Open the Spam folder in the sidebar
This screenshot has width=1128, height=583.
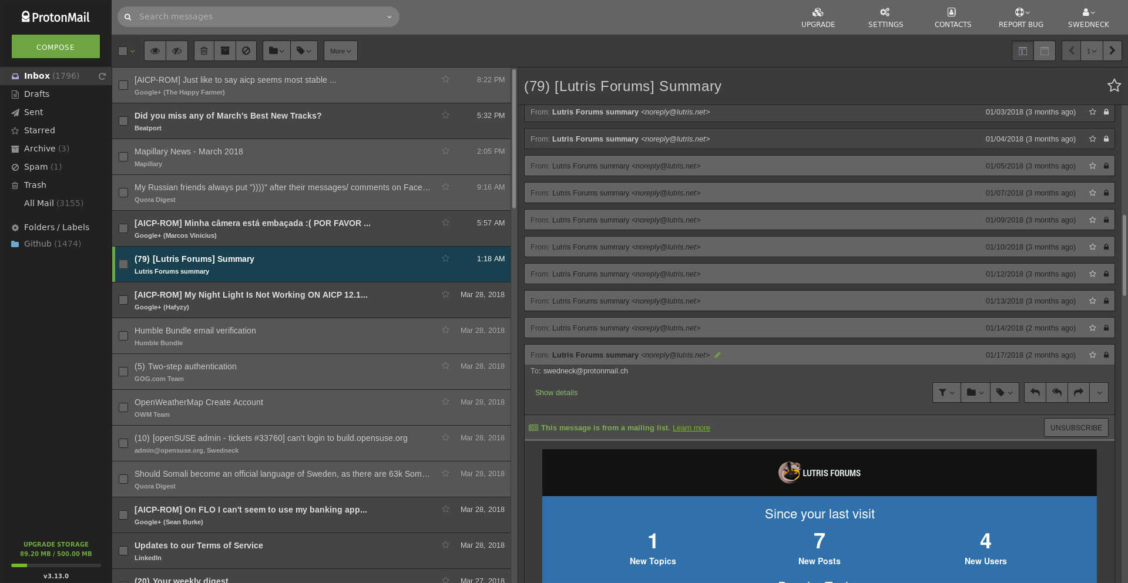pos(34,167)
